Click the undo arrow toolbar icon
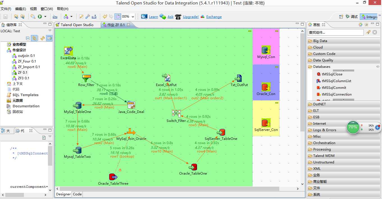 [105, 17]
